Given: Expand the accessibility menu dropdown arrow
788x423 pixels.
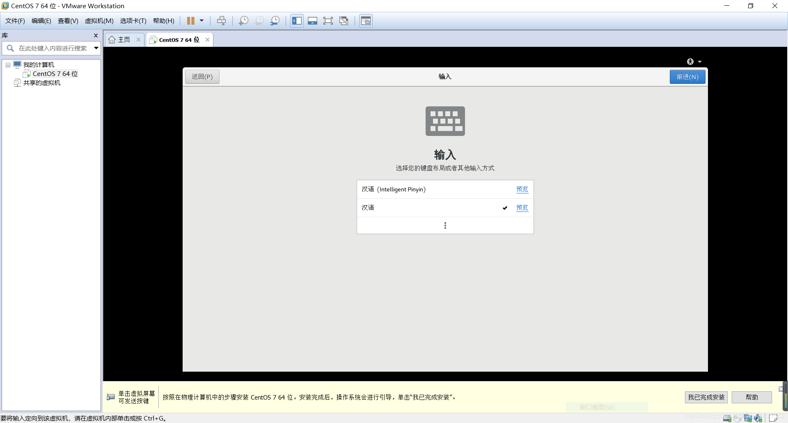Looking at the screenshot, I should click(x=700, y=62).
